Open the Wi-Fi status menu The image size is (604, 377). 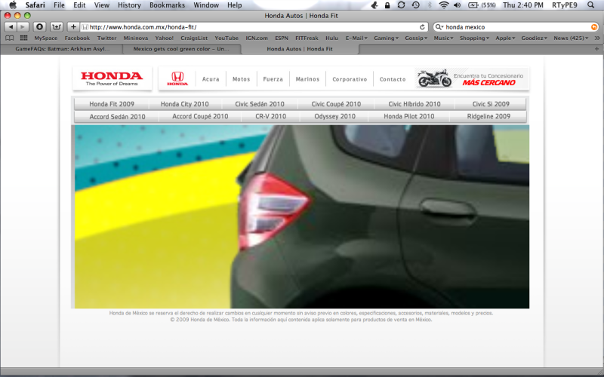click(x=444, y=5)
